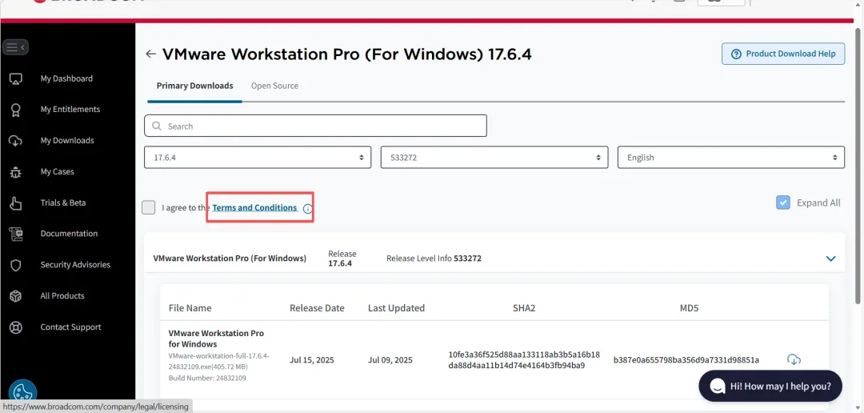This screenshot has height=413, width=864.
Task: Click the My Downloads cloud icon
Action: [x=15, y=141]
